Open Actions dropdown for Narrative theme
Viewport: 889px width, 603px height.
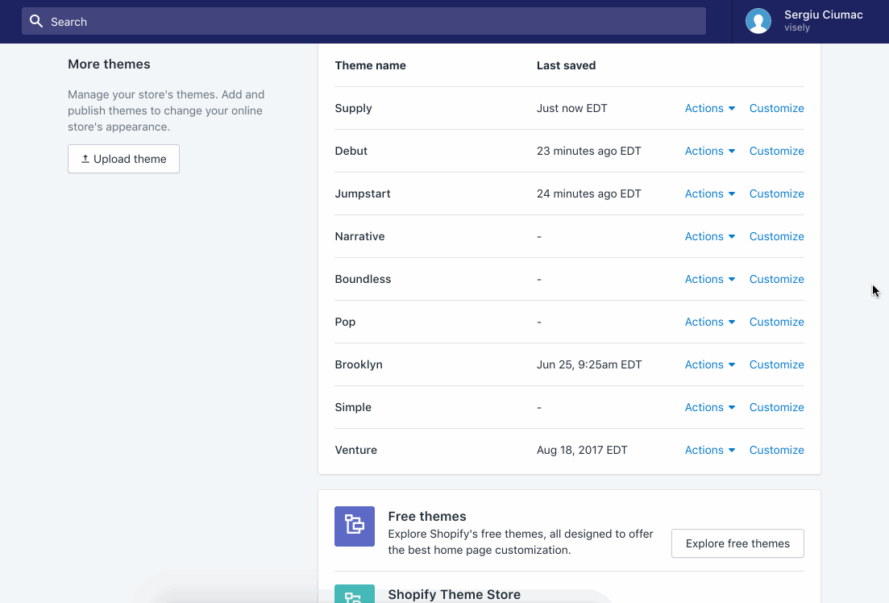click(709, 236)
